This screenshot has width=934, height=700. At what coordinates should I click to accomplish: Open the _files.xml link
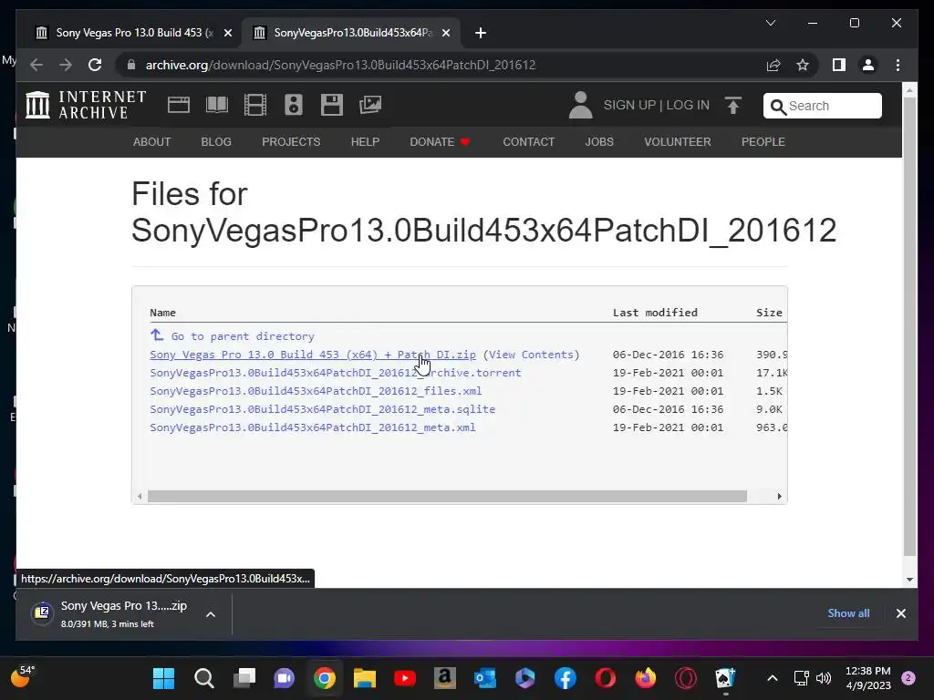(x=316, y=391)
